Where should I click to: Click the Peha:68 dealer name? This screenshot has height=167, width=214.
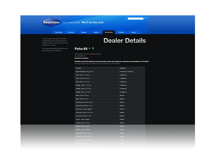(81, 49)
